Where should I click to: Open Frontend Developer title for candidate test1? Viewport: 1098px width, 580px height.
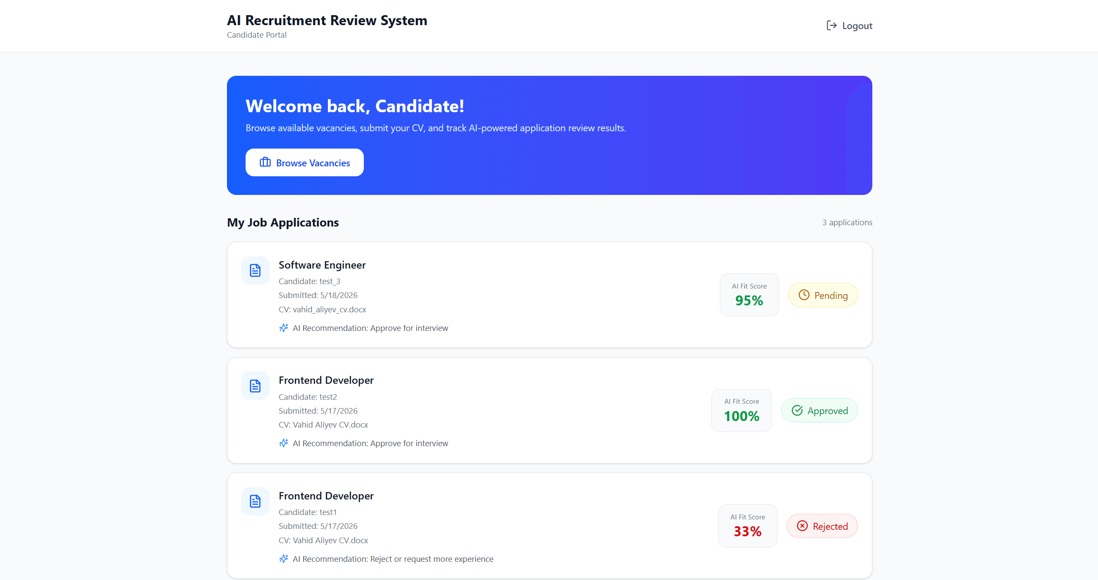[x=326, y=496]
